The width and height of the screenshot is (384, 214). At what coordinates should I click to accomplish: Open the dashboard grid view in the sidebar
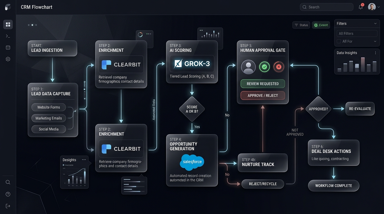[8, 25]
